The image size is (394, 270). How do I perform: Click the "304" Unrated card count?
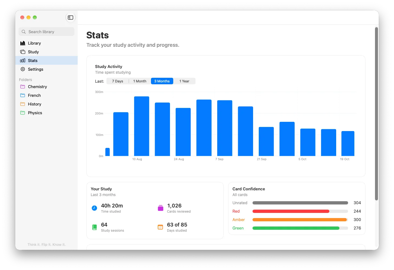(x=357, y=203)
